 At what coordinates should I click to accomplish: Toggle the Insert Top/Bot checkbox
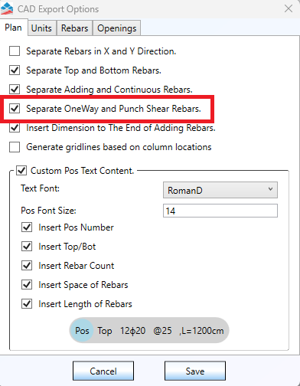click(27, 247)
